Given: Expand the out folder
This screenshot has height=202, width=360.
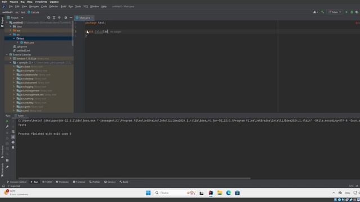Looking at the screenshot, I should tap(10, 30).
